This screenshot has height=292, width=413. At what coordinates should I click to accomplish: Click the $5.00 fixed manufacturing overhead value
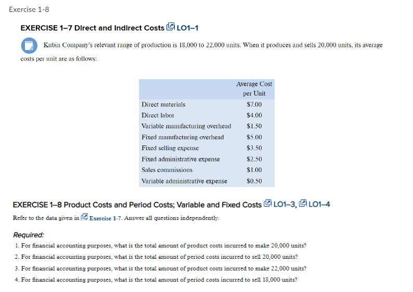pyautogui.click(x=254, y=137)
